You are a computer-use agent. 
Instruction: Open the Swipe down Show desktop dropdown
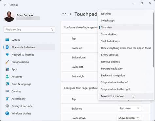(x=129, y=118)
